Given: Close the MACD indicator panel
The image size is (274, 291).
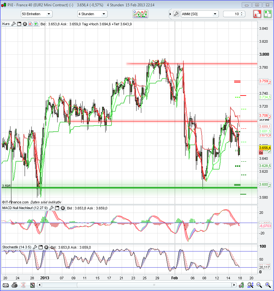Looking at the screenshot, I should 63,208.
